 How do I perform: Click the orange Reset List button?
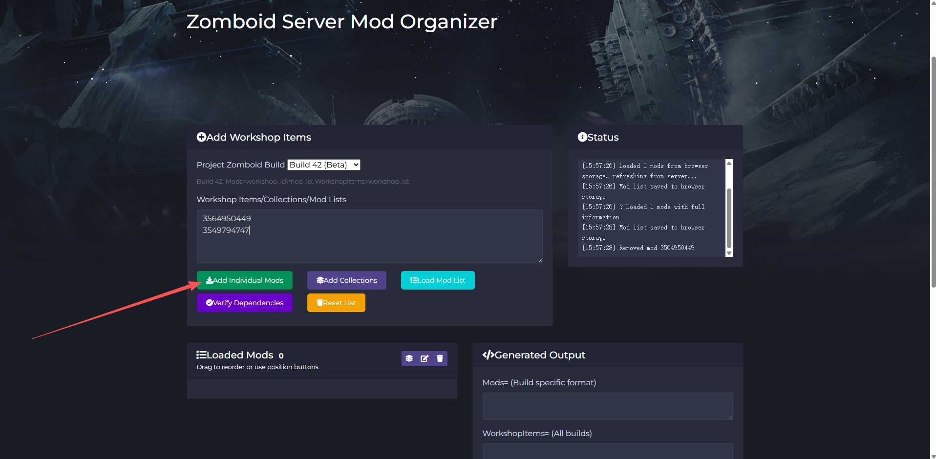pyautogui.click(x=336, y=303)
